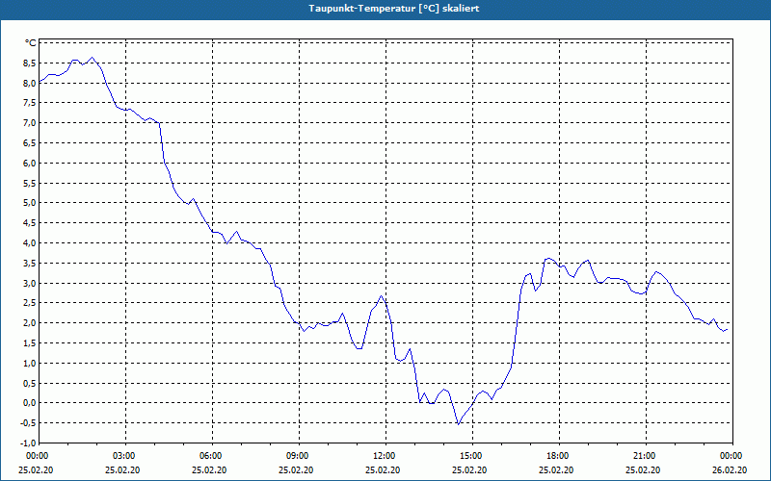Click the "-1,0" y-axis label
The height and width of the screenshot is (481, 771).
28,443
